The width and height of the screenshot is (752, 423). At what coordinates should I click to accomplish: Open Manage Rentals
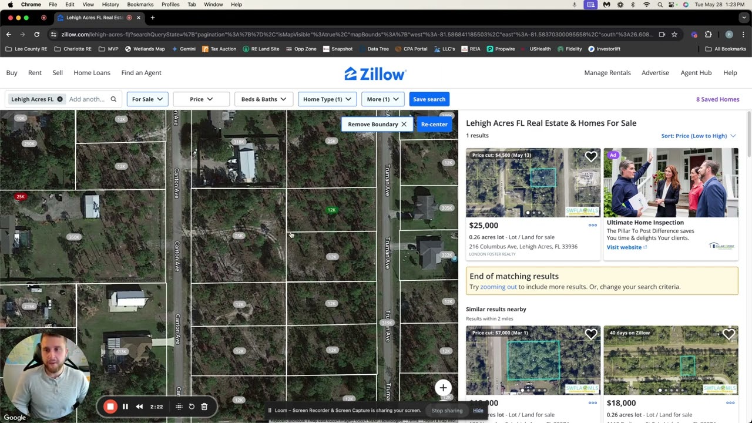pyautogui.click(x=607, y=73)
